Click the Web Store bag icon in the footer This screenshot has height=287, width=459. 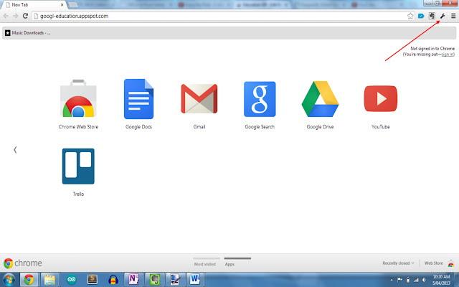(451, 263)
